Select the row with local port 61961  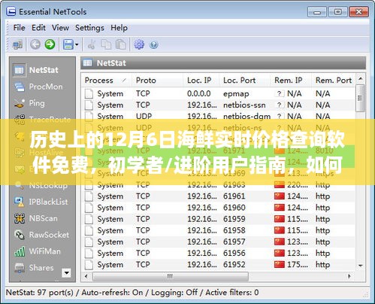pyautogui.click(x=219, y=196)
